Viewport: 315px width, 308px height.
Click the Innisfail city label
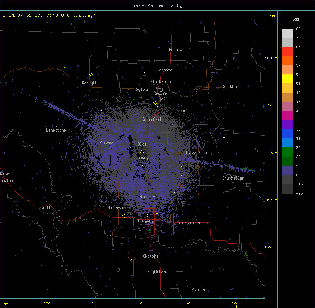pos(152,119)
